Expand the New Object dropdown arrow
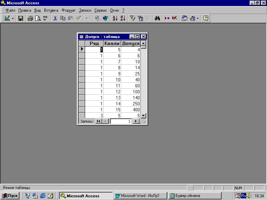Viewport: 267px width, 200px height. click(198, 18)
